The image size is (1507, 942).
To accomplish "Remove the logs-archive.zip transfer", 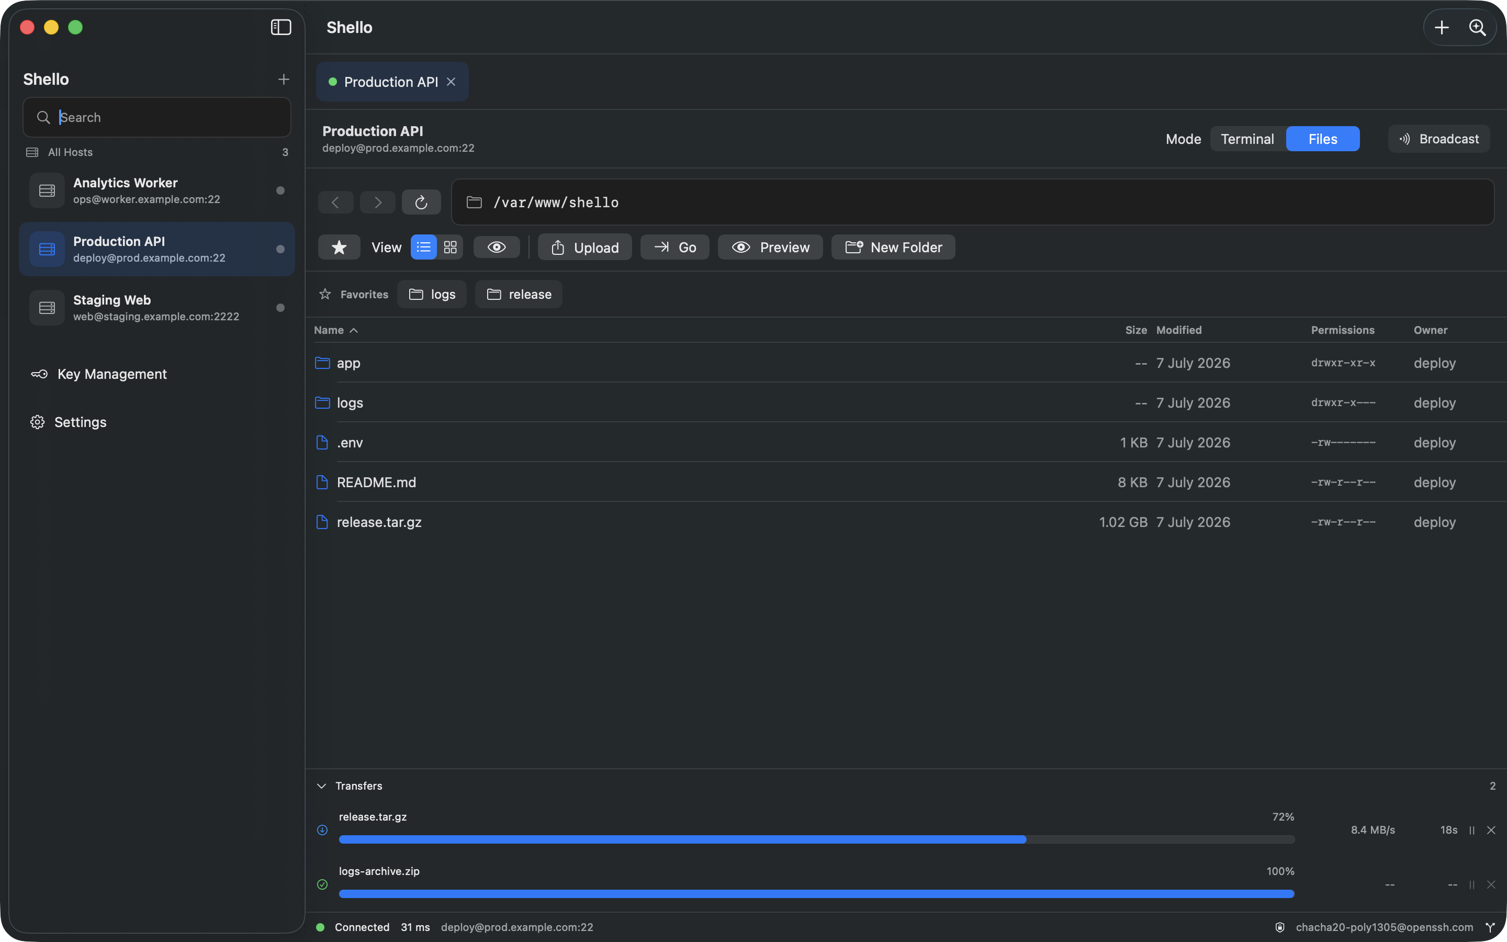I will pyautogui.click(x=1491, y=884).
